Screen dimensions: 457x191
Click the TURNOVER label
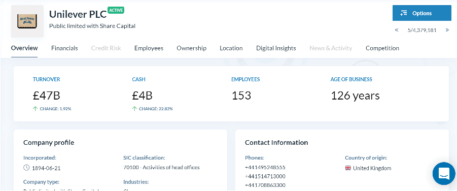46,79
